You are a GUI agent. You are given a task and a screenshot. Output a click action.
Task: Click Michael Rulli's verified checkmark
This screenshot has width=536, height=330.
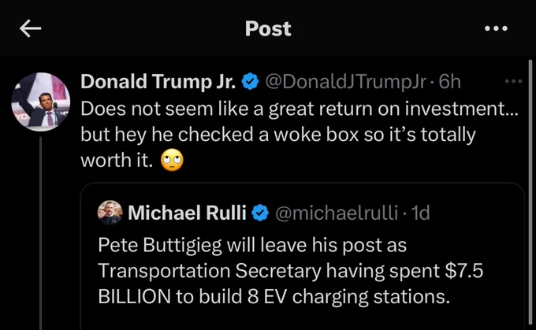(x=260, y=213)
